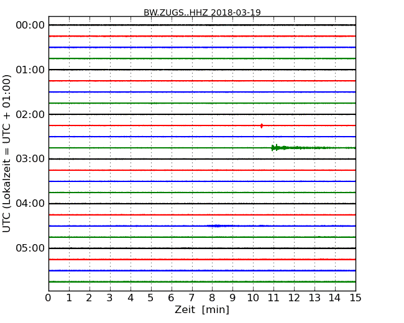Select the x-axis tick label 13
This screenshot has width=404, height=323.
click(x=314, y=298)
